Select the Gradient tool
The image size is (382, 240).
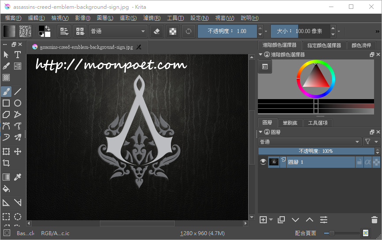point(6,177)
